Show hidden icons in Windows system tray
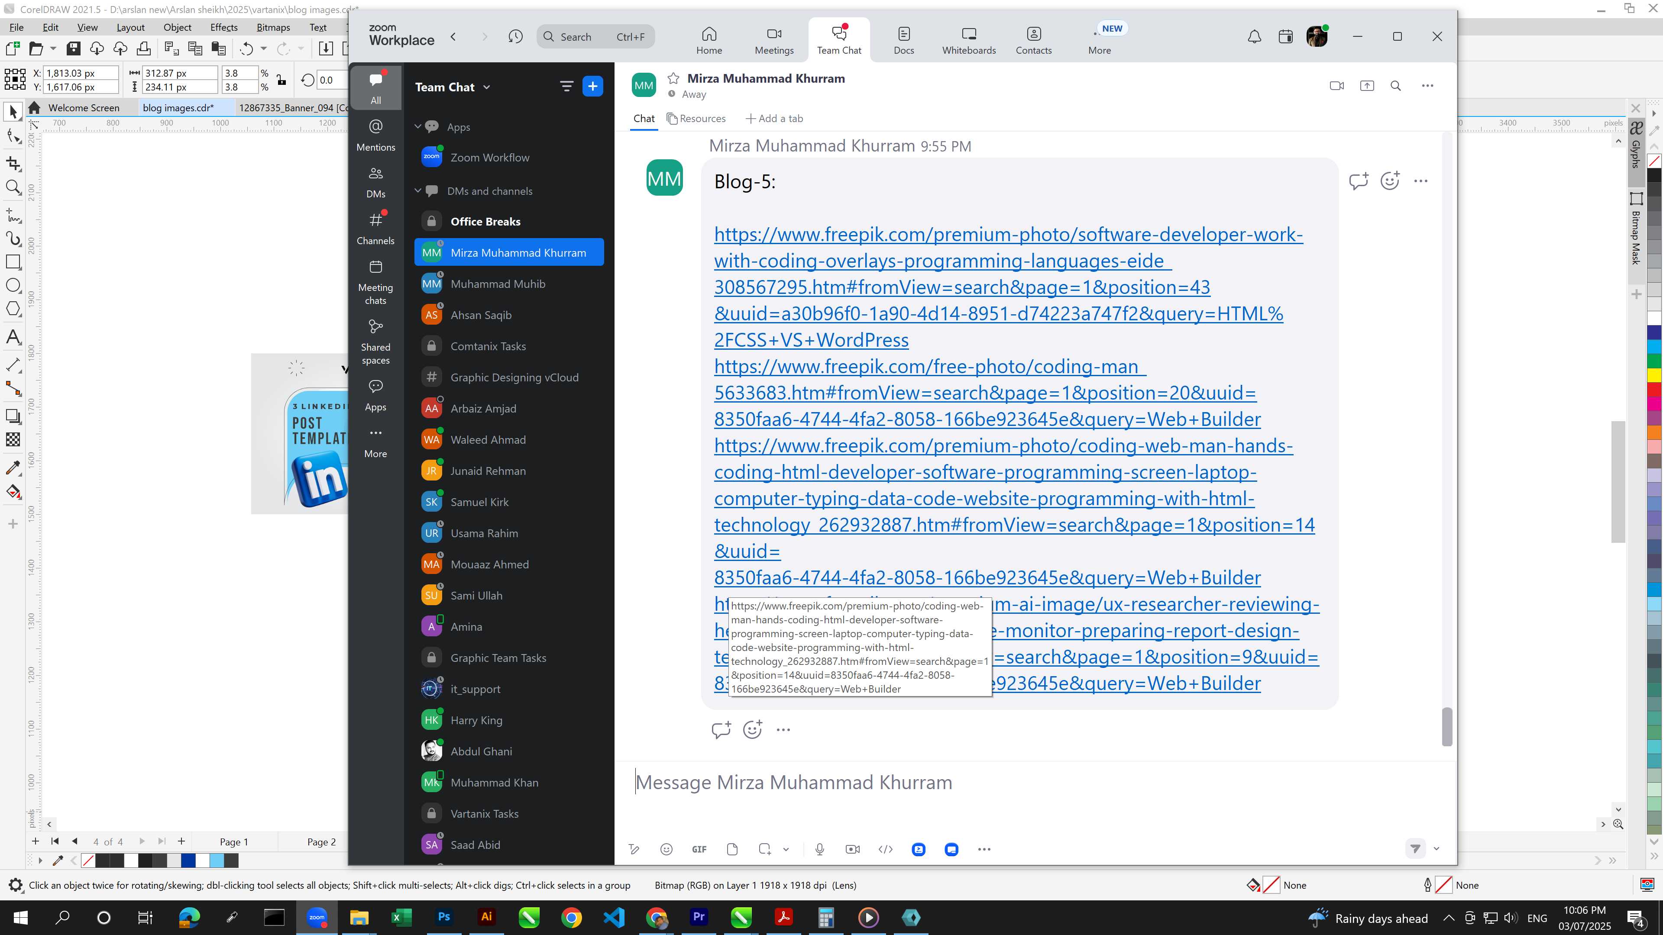Viewport: 1663px width, 935px height. tap(1449, 918)
